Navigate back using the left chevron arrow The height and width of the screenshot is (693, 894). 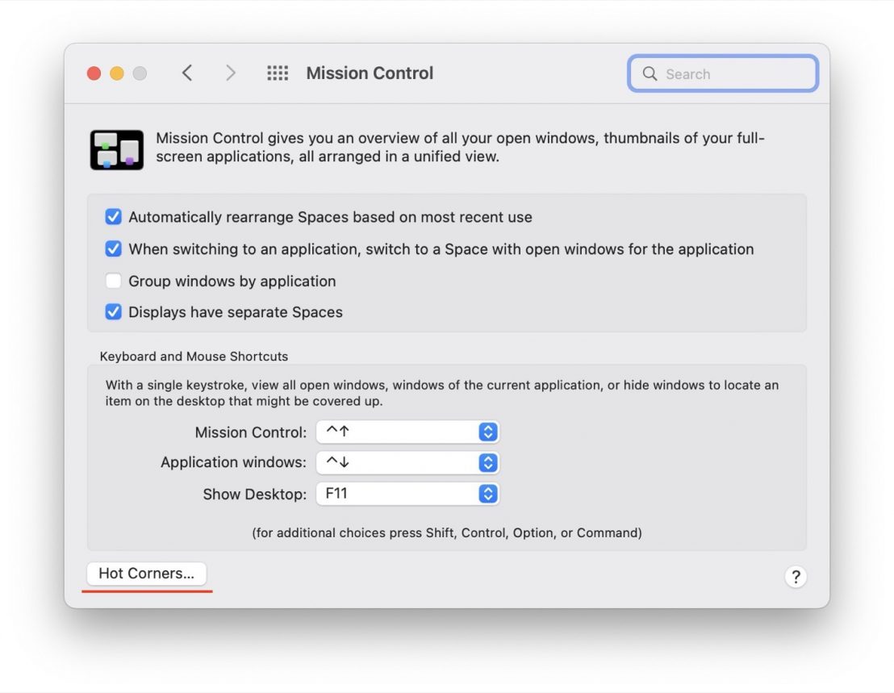coord(187,73)
